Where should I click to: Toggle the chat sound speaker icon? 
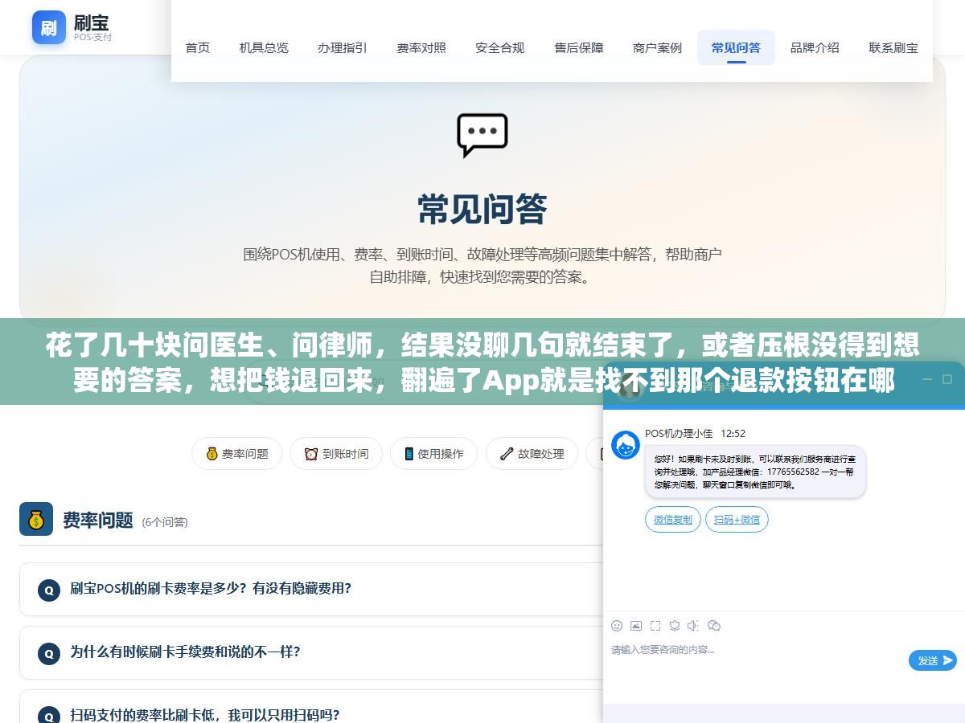[693, 625]
